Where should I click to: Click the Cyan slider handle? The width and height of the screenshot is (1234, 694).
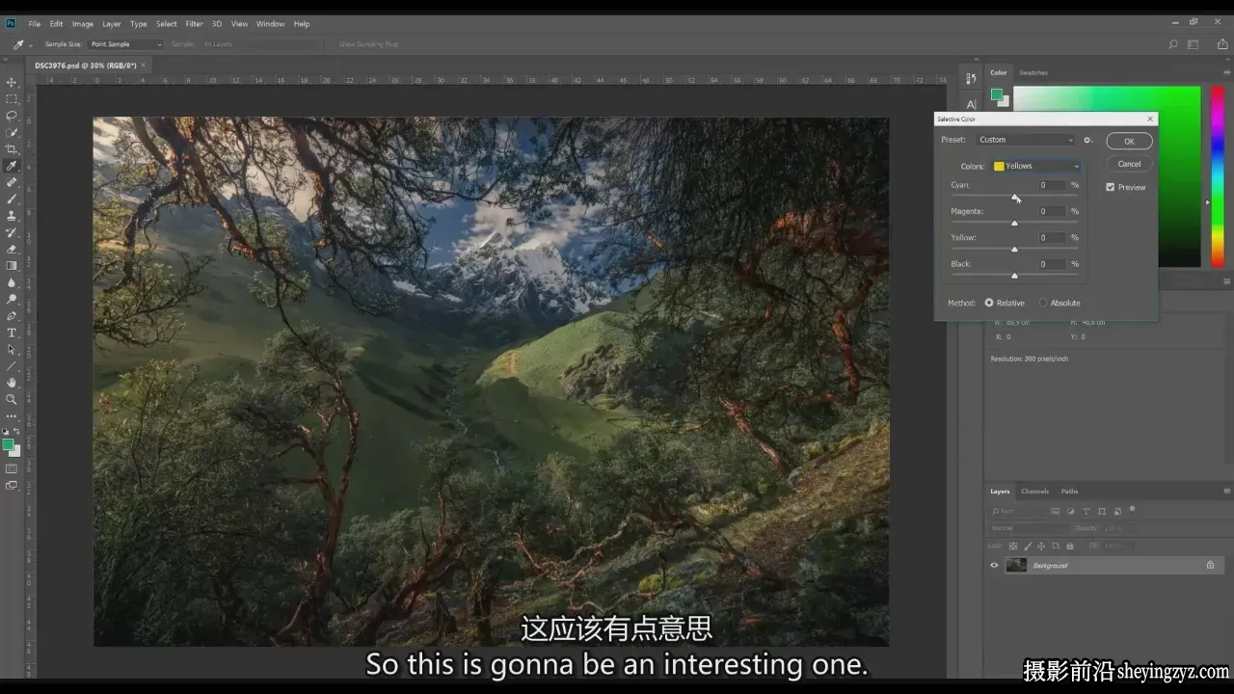click(1014, 197)
